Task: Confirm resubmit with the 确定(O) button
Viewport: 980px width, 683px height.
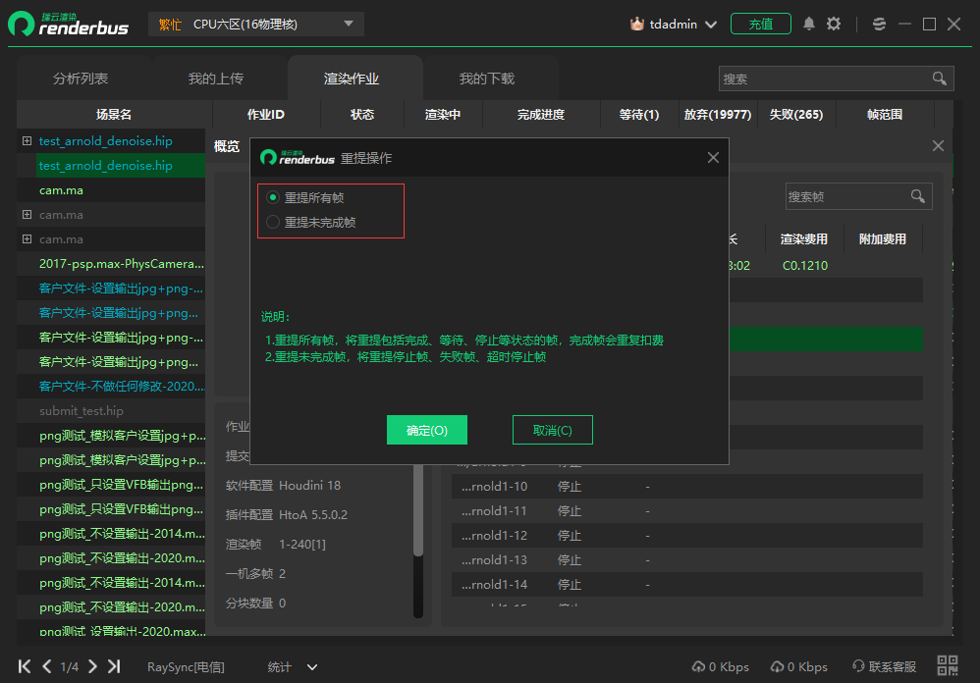Action: [x=426, y=430]
